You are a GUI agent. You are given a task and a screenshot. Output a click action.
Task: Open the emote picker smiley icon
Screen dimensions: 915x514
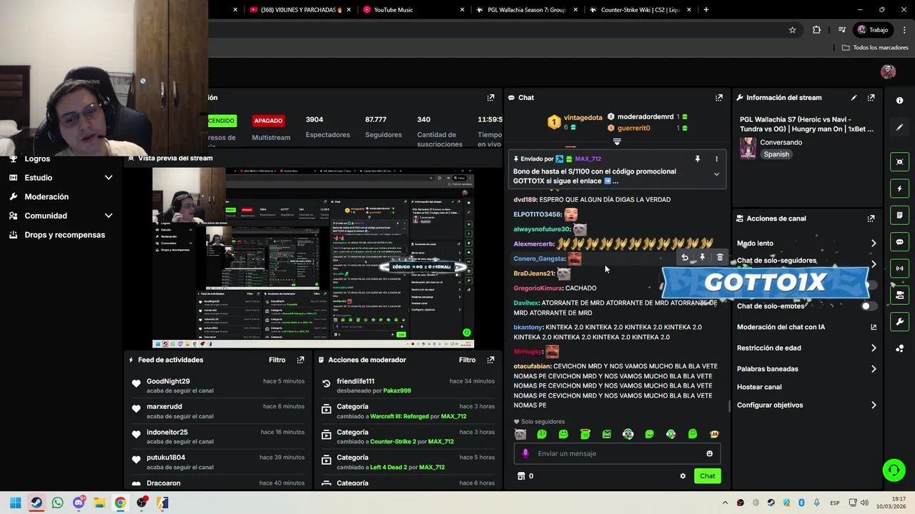point(709,453)
